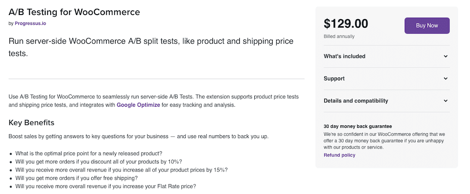Click the $129.00 price text
The image size is (470, 194).
tap(346, 24)
